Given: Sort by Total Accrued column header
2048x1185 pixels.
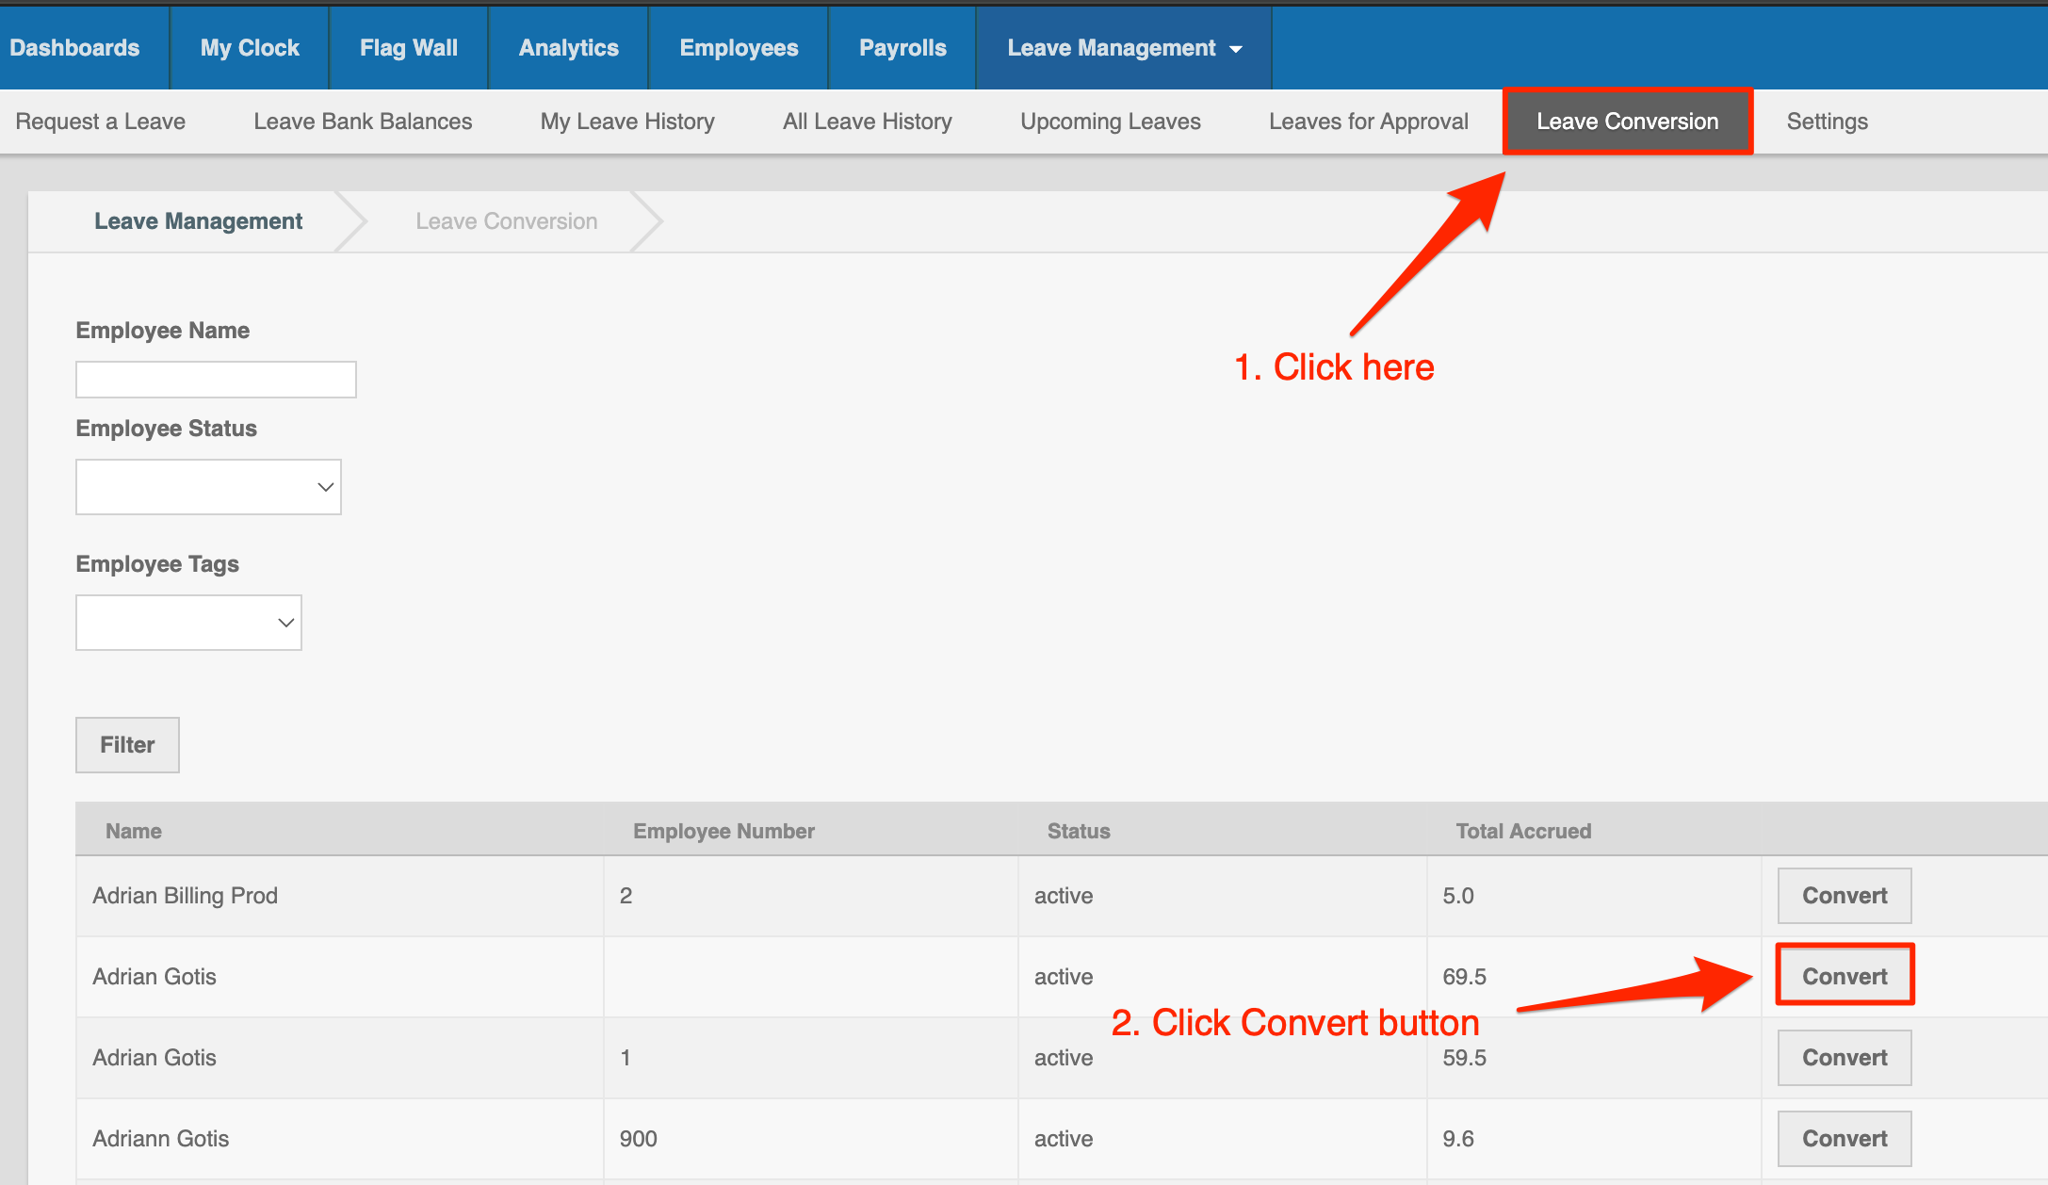Looking at the screenshot, I should click(1522, 831).
